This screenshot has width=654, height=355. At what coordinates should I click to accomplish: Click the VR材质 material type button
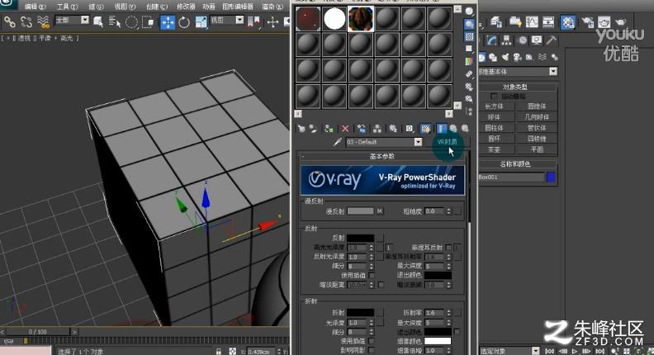pos(447,142)
